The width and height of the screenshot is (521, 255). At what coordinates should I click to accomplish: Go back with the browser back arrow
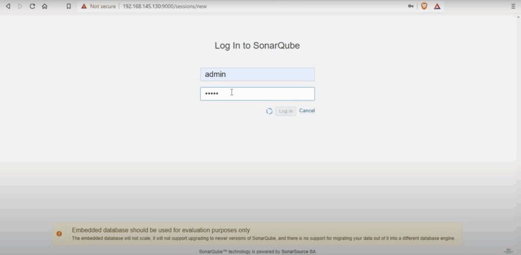8,6
